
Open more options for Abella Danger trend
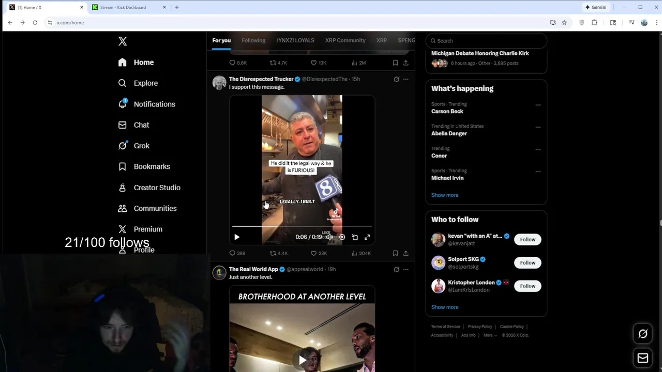(538, 127)
